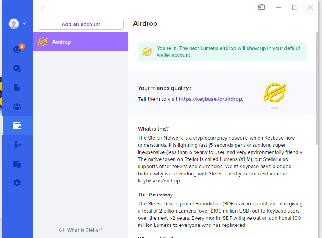Image resolution: width=322 pixels, height=238 pixels.
Task: Click the large Stellar rocket logo
Action: (x=275, y=93)
